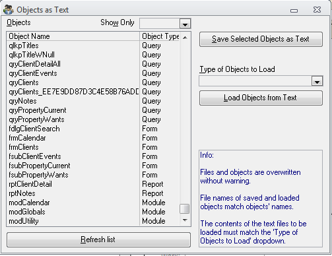Expand the Type of Objects to Load dropdown
The height and width of the screenshot is (256, 332).
click(x=317, y=81)
